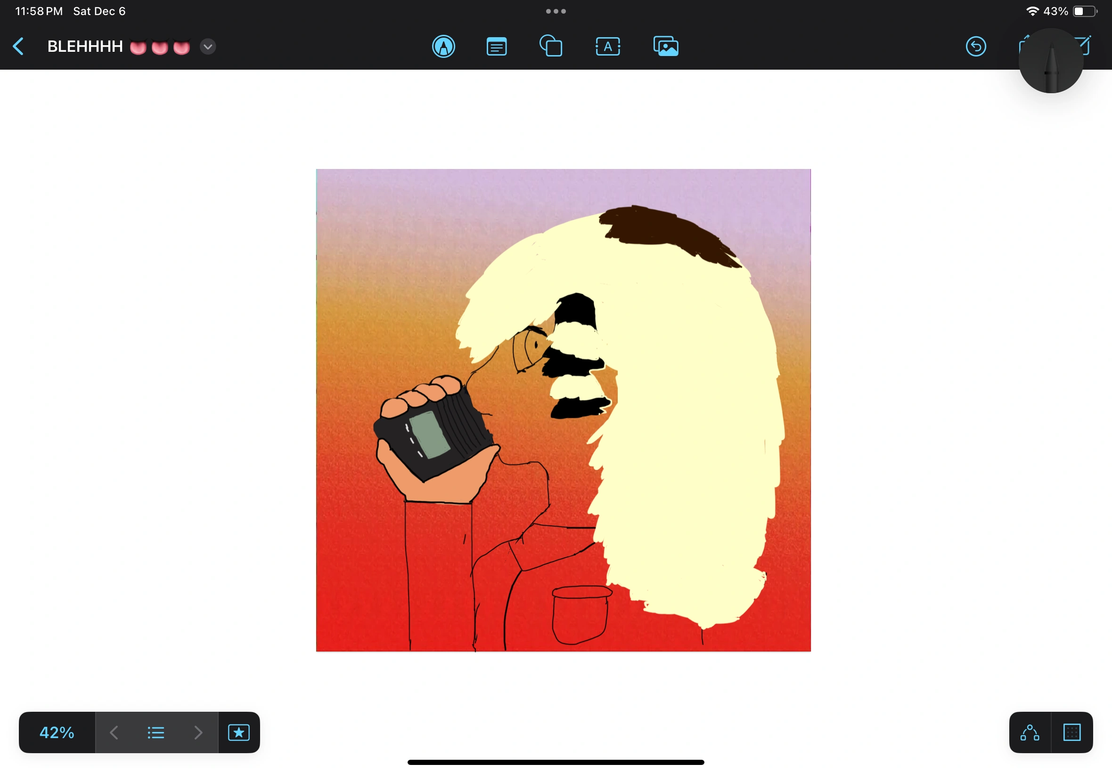
Task: Open the Text tool
Action: (x=608, y=47)
